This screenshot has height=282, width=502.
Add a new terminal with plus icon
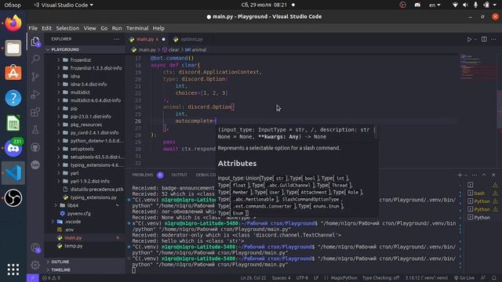tap(460, 175)
